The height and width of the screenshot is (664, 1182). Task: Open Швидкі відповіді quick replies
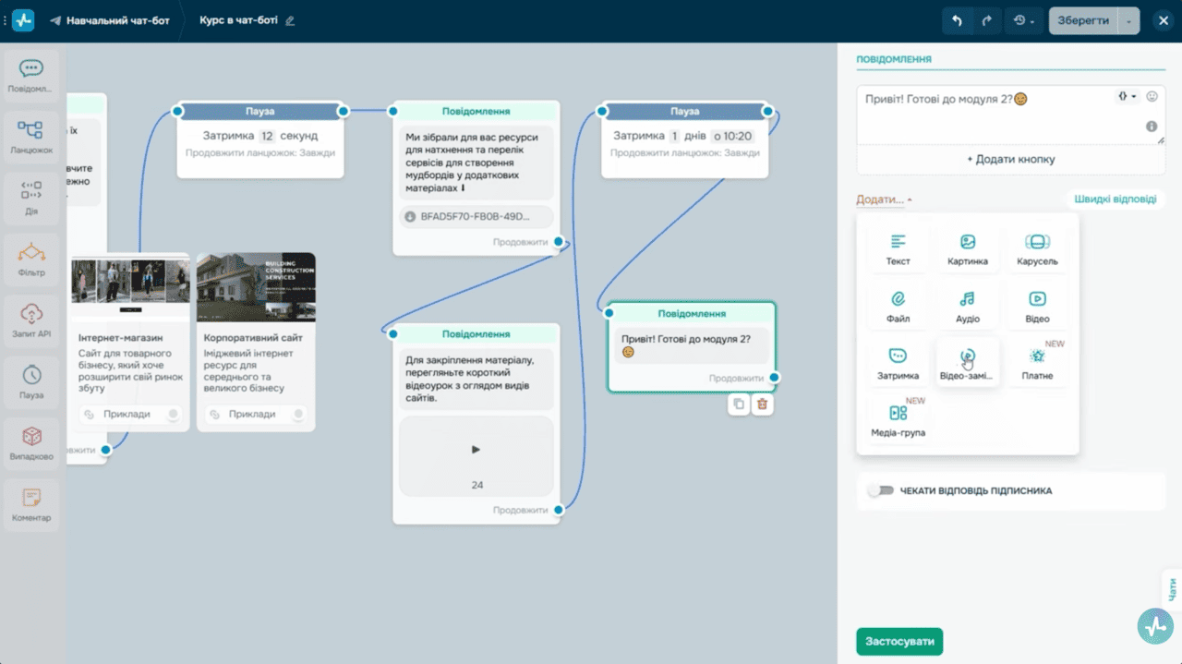(1115, 199)
